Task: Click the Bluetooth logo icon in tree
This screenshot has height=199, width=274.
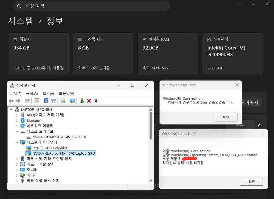Action: click(23, 120)
